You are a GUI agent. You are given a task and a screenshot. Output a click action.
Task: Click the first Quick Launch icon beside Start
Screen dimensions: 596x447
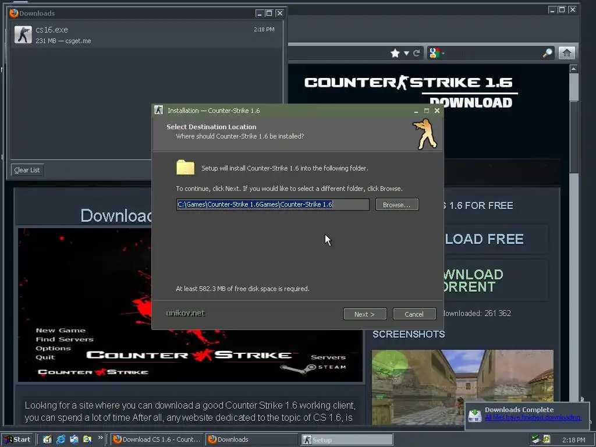click(47, 439)
